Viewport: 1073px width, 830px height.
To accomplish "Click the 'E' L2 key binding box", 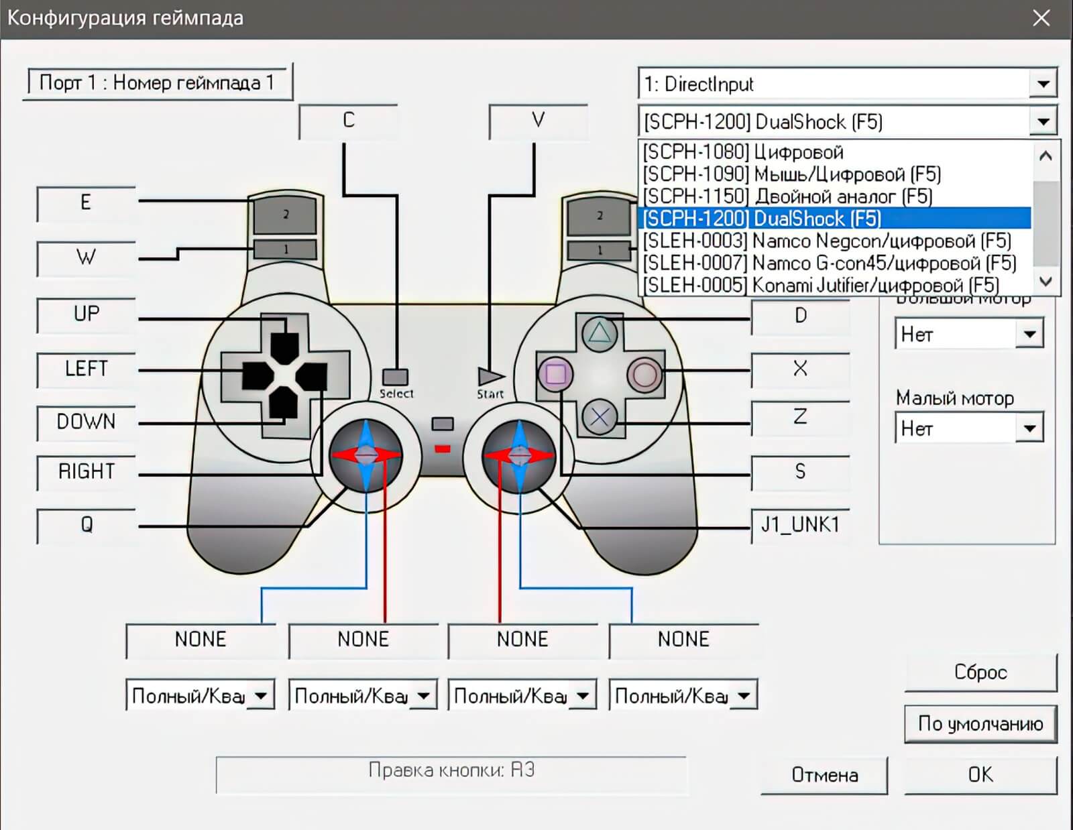I will tap(86, 204).
